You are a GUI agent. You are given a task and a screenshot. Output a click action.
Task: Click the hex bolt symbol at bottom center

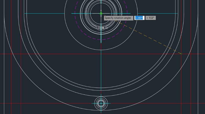(101, 103)
